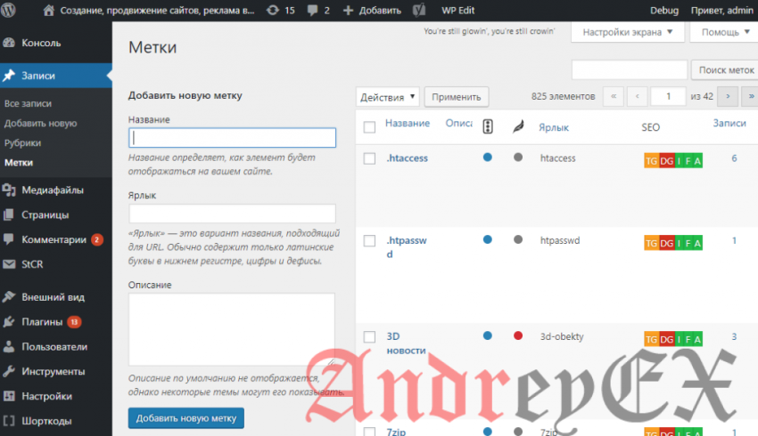Open Рубрики submenu item
The width and height of the screenshot is (758, 436).
[x=22, y=142]
